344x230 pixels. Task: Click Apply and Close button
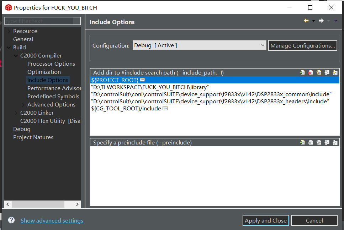click(x=265, y=220)
